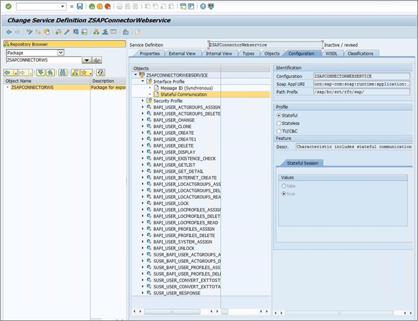
Task: Open the Package object type dropdown
Action: tap(61, 52)
